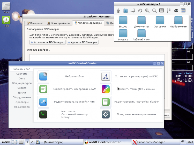
Task: Click the gtk2 theme paintbrush icon
Action: [x=106, y=89]
